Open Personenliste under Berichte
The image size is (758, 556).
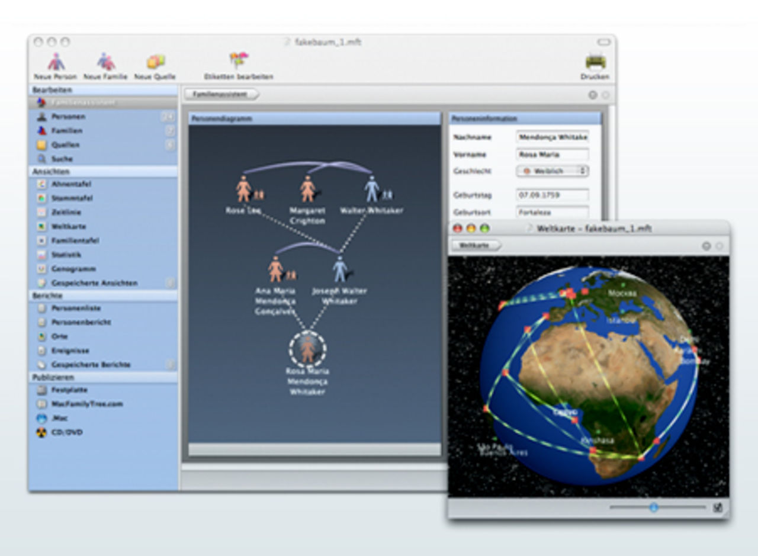[75, 308]
